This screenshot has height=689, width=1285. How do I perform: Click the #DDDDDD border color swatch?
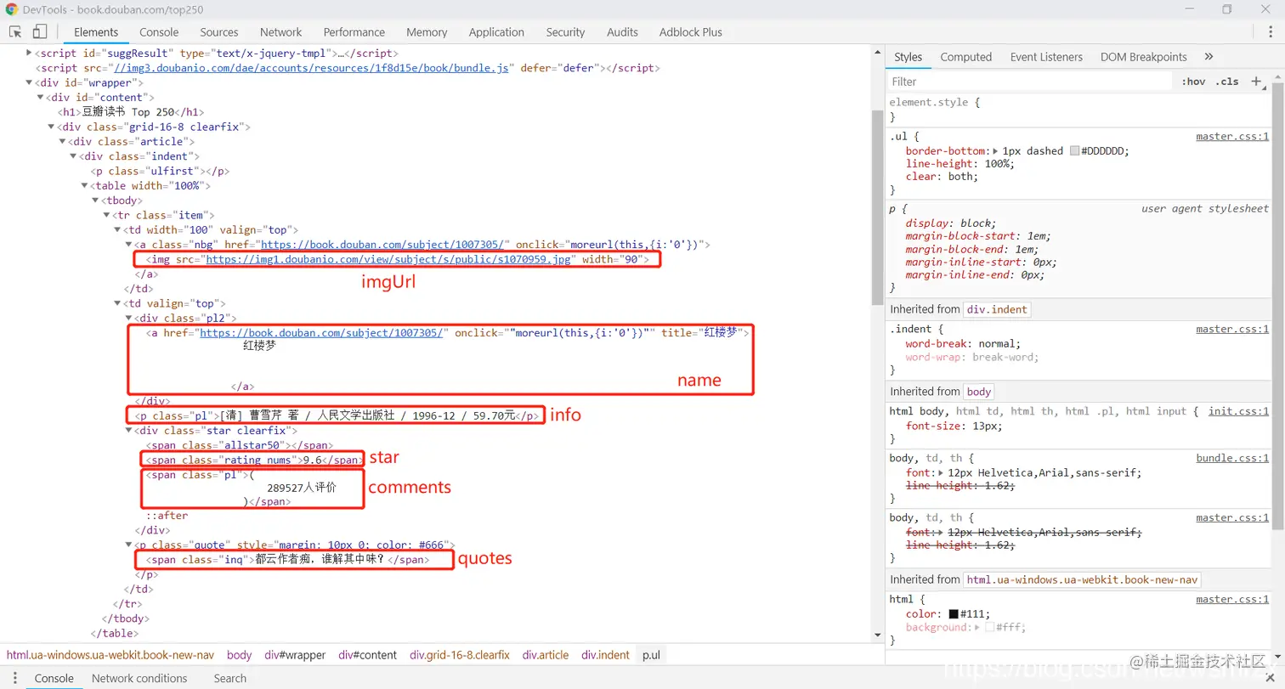[x=1075, y=151]
